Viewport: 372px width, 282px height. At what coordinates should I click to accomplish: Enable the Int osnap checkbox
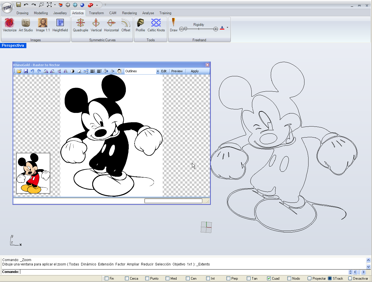pos(208,279)
